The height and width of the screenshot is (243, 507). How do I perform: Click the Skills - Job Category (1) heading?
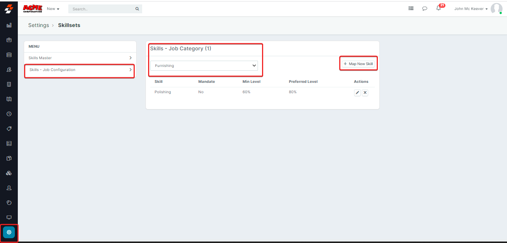coord(181,48)
